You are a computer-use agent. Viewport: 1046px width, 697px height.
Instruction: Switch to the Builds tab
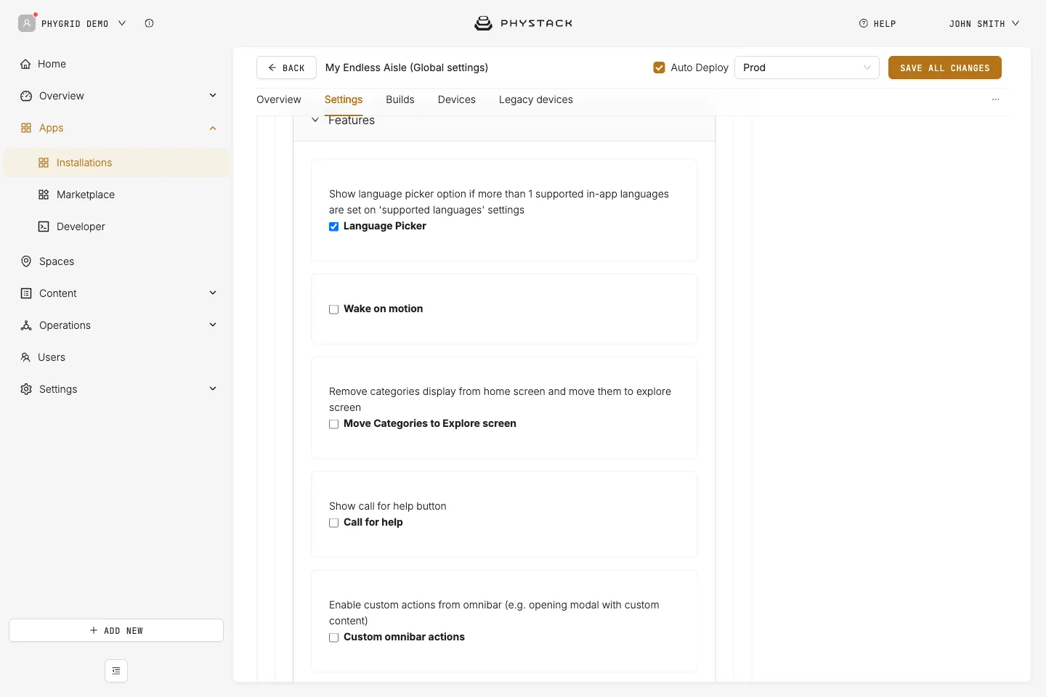click(400, 99)
